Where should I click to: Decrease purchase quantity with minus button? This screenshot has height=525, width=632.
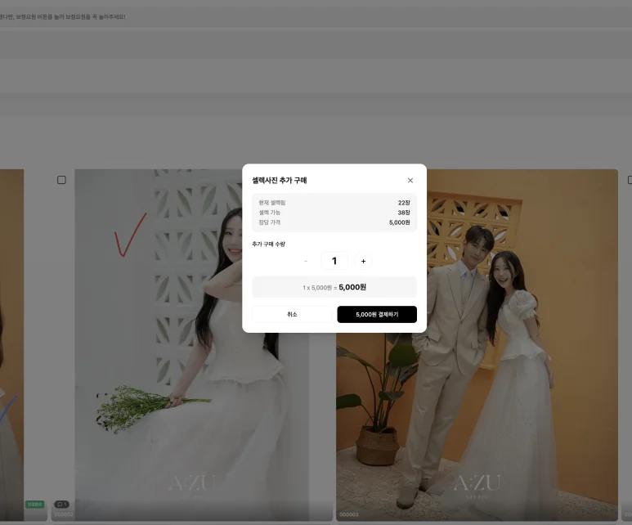(306, 262)
